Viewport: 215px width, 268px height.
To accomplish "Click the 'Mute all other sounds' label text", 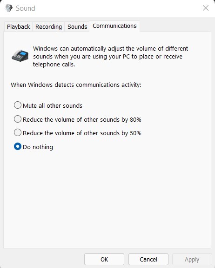I will (x=53, y=105).
